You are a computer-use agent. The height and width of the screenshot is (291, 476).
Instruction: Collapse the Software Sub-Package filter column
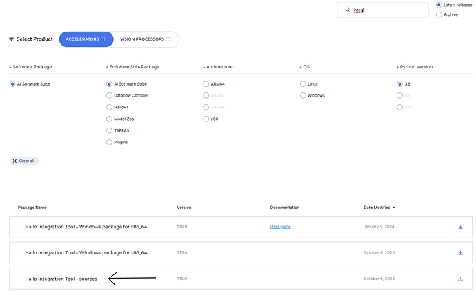pyautogui.click(x=108, y=67)
